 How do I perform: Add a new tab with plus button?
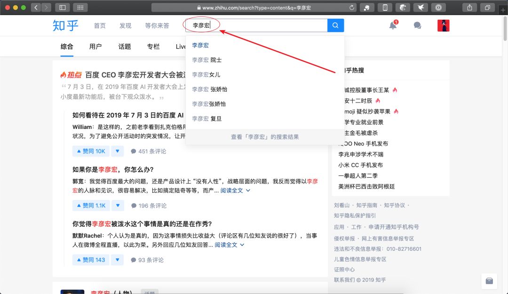click(x=503, y=10)
